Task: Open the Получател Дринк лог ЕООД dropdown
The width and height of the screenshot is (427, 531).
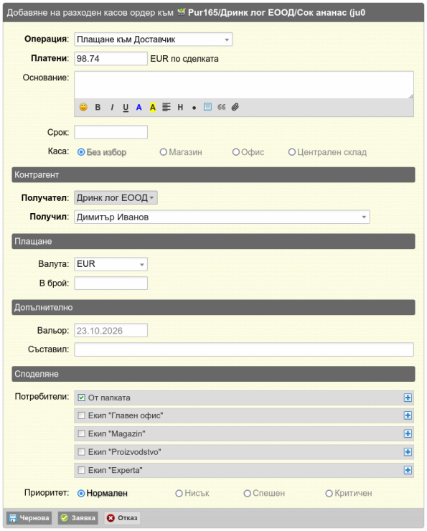Action: [116, 198]
